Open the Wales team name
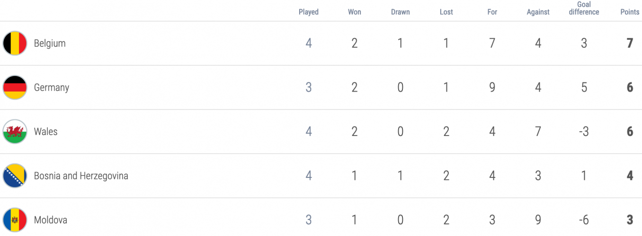 pyautogui.click(x=46, y=132)
